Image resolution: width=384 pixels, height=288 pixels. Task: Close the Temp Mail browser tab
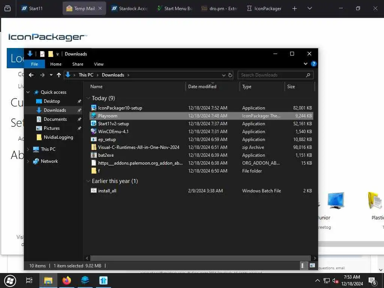(100, 8)
